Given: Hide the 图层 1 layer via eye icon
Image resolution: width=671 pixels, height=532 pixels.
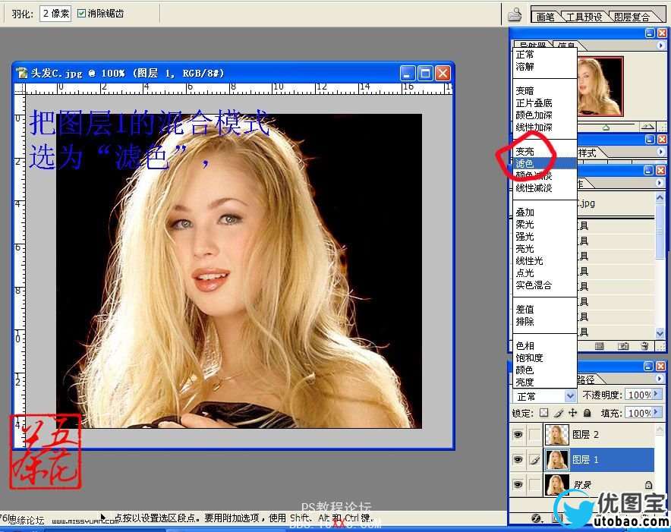Looking at the screenshot, I should [518, 460].
